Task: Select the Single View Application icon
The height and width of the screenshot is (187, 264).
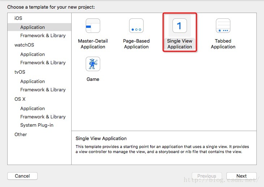Action: pos(180,26)
